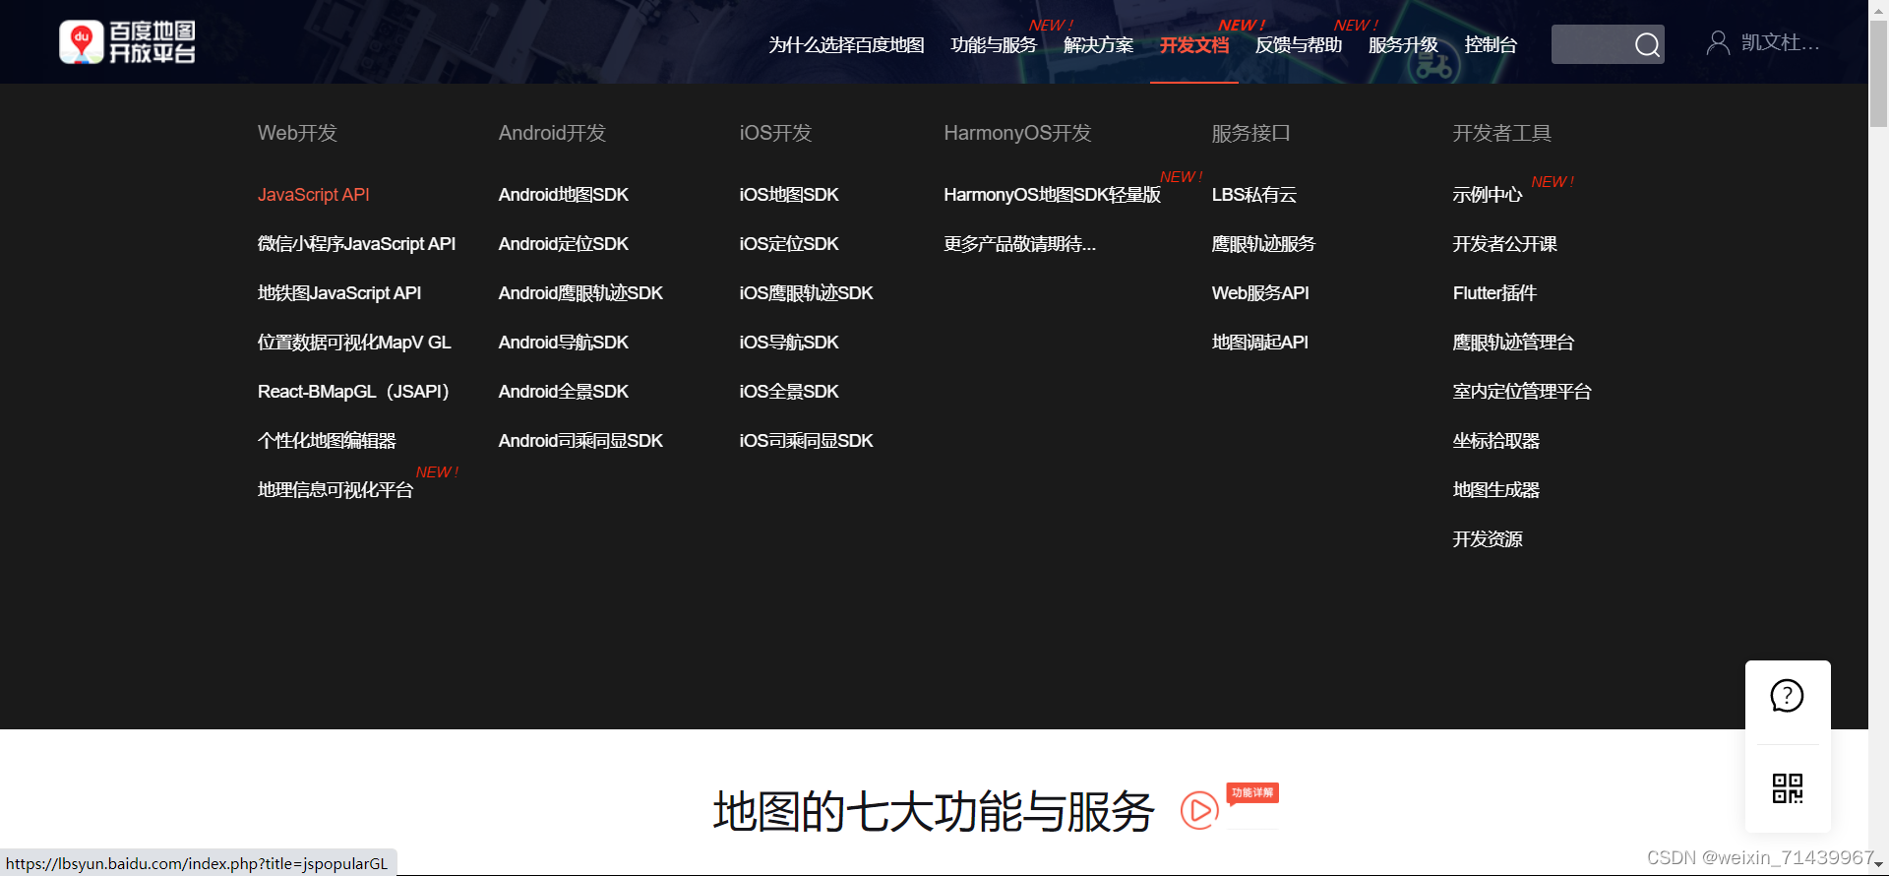Open Android地图SDK link

[x=564, y=195]
